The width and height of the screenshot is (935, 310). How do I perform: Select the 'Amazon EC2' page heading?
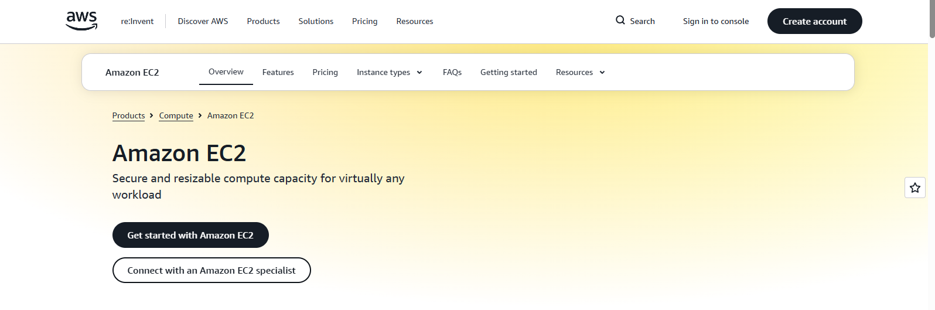(x=179, y=154)
